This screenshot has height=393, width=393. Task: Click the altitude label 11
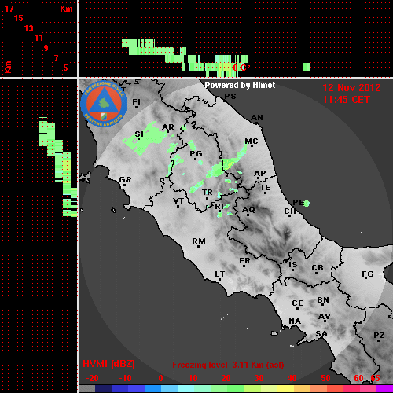coord(39,38)
